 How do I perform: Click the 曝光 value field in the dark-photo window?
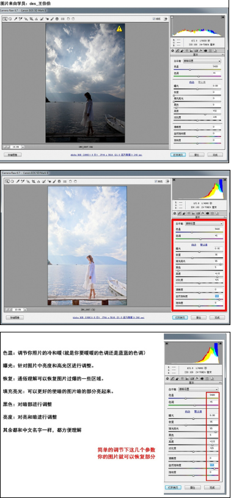click(x=217, y=86)
